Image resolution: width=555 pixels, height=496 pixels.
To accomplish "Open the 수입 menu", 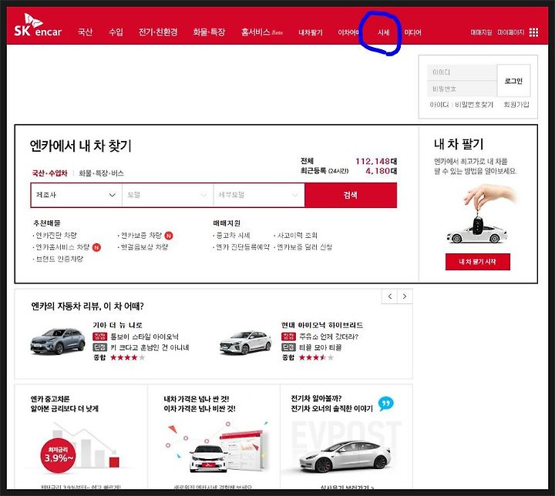I will coord(116,32).
